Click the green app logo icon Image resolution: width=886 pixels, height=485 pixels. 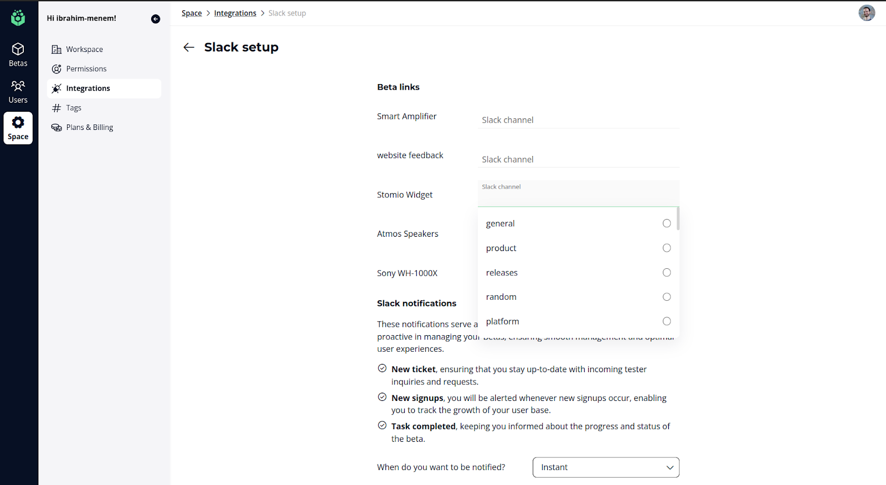(18, 18)
